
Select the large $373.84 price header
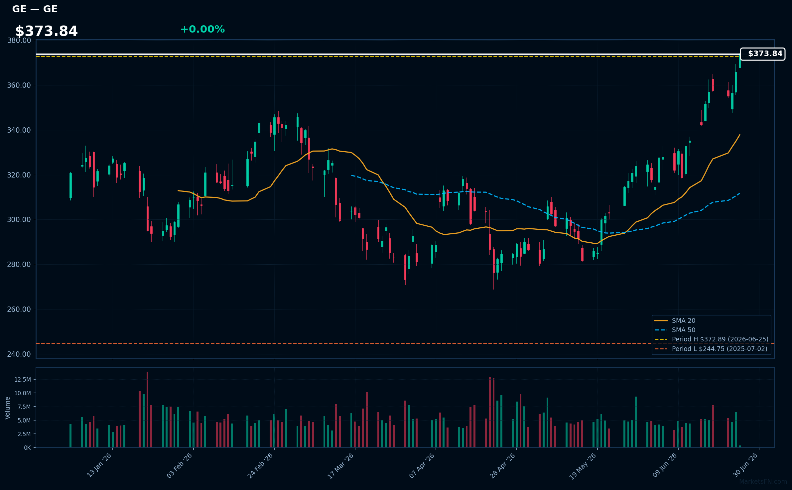click(46, 31)
